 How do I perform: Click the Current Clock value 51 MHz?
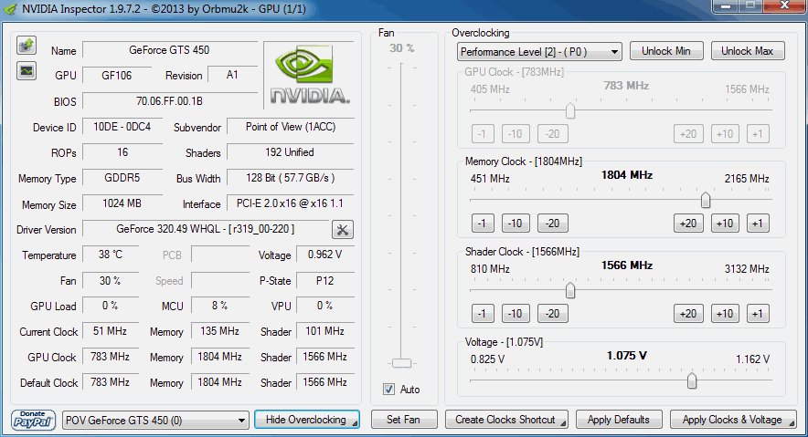pyautogui.click(x=111, y=331)
